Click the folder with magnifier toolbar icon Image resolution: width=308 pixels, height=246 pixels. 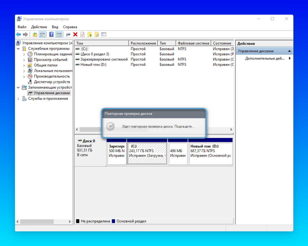(97, 34)
